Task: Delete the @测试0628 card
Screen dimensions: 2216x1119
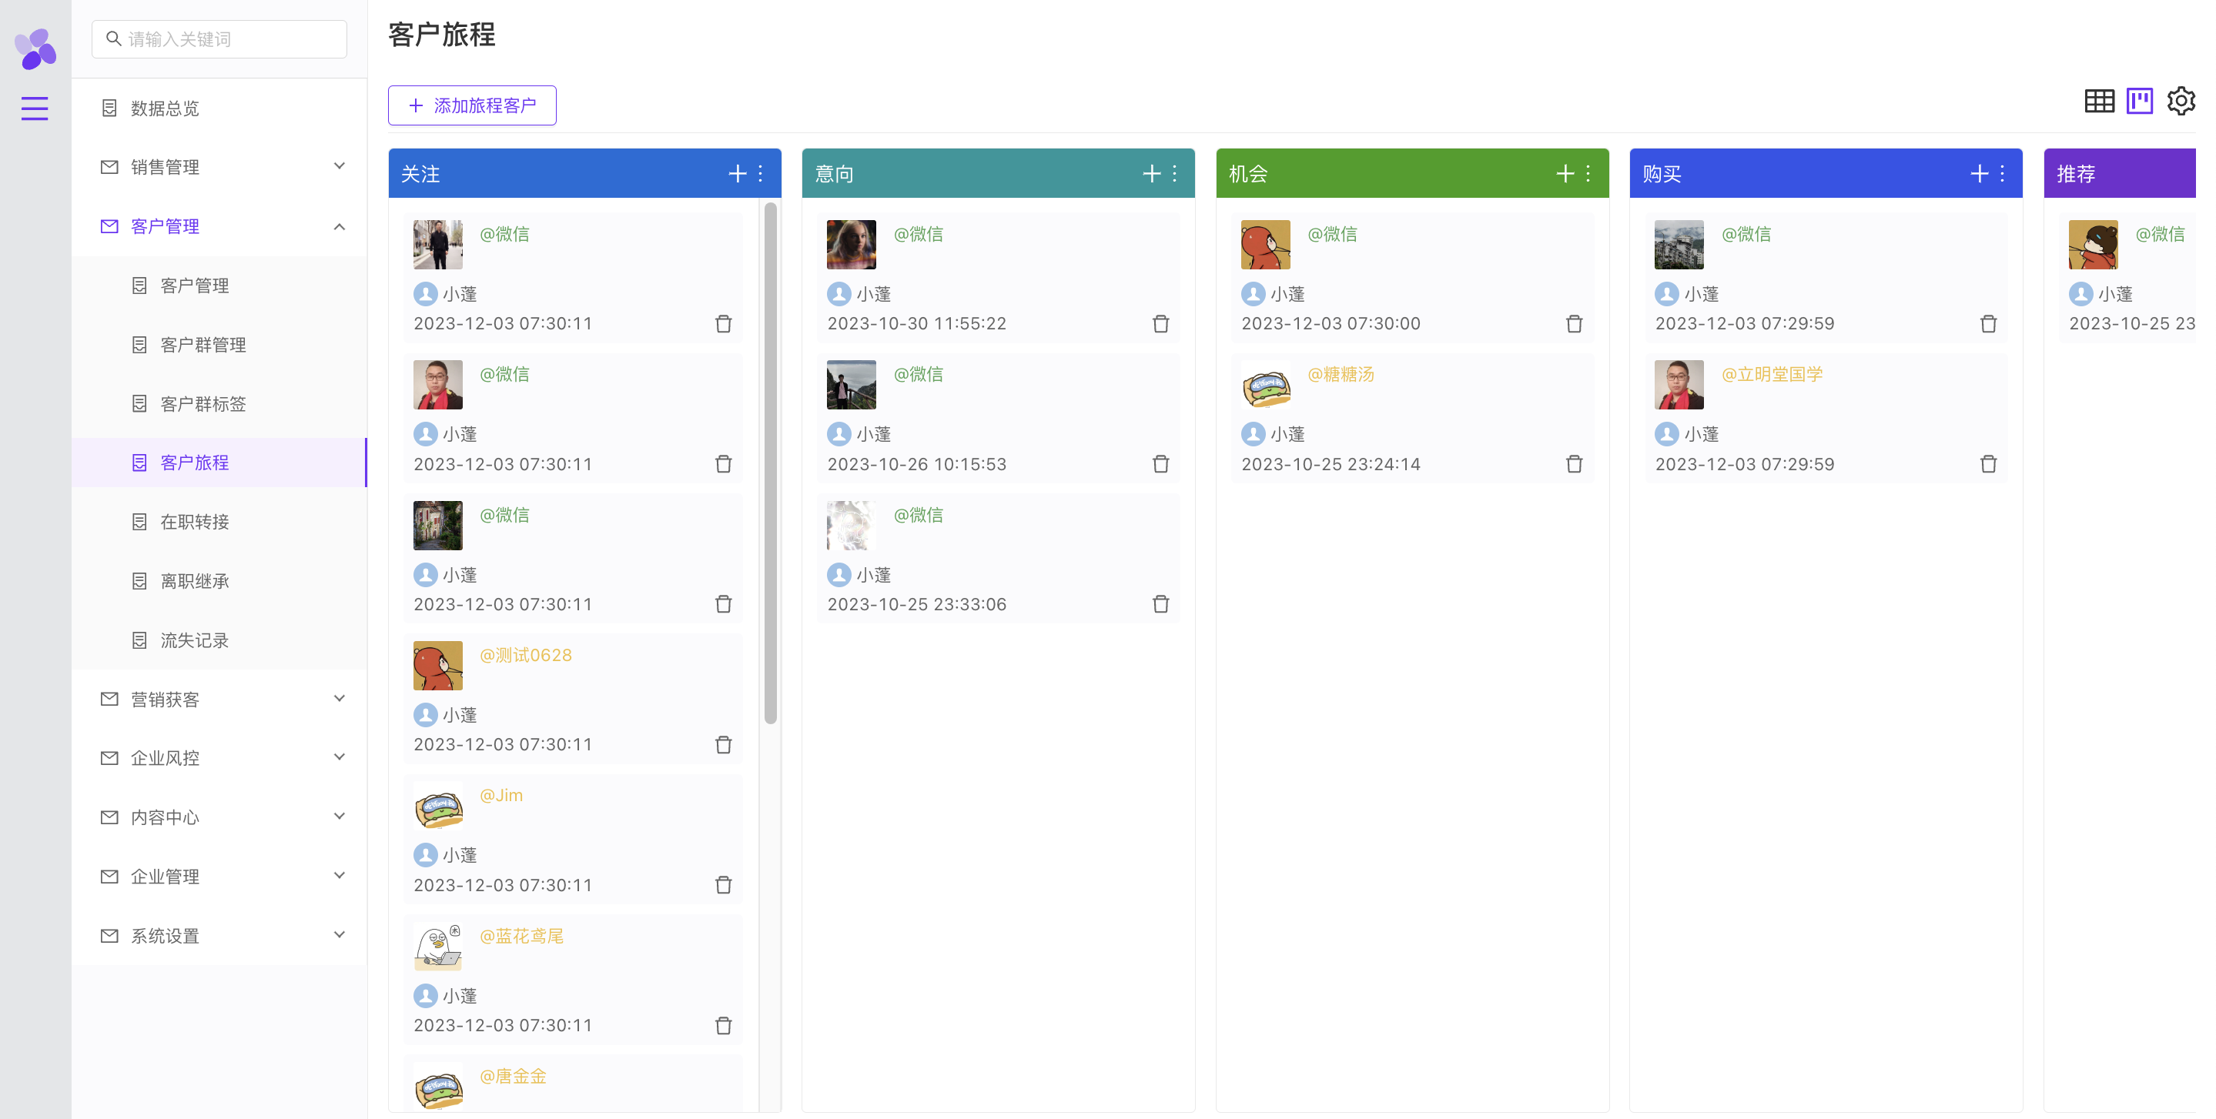Action: coord(724,745)
